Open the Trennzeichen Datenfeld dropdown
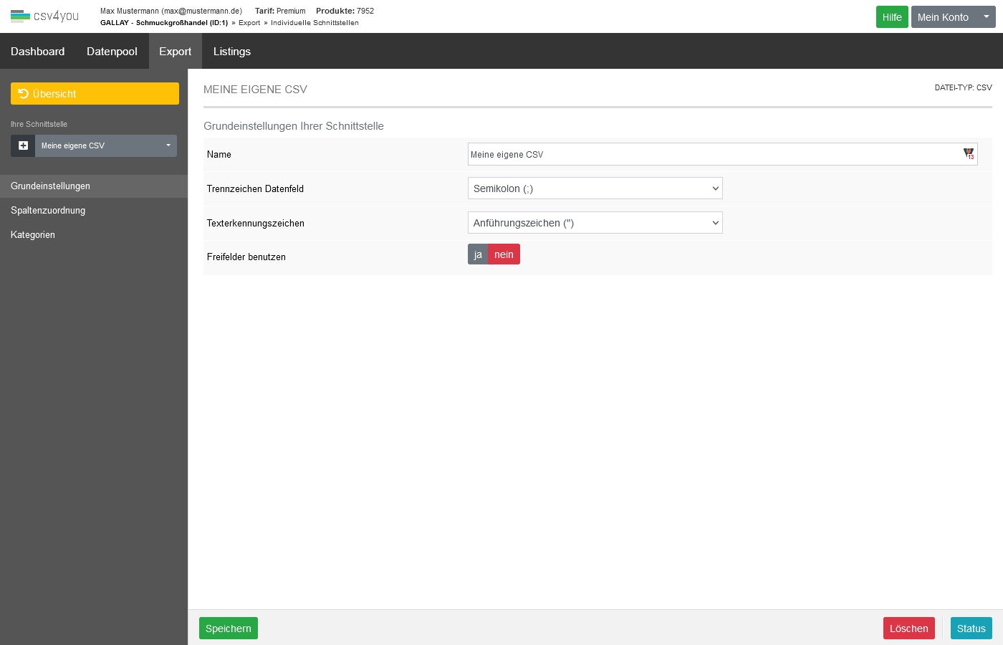 (x=595, y=188)
